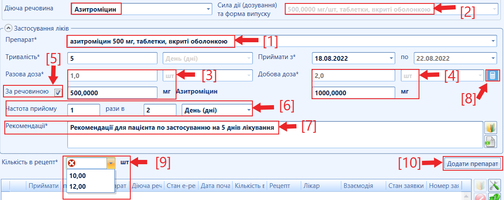Click 'Стан заявки' column header
504x200 pixels.
406,185
